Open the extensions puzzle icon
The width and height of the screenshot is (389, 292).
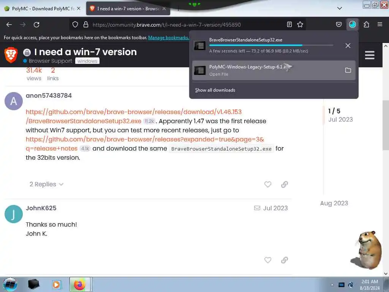pos(366,24)
